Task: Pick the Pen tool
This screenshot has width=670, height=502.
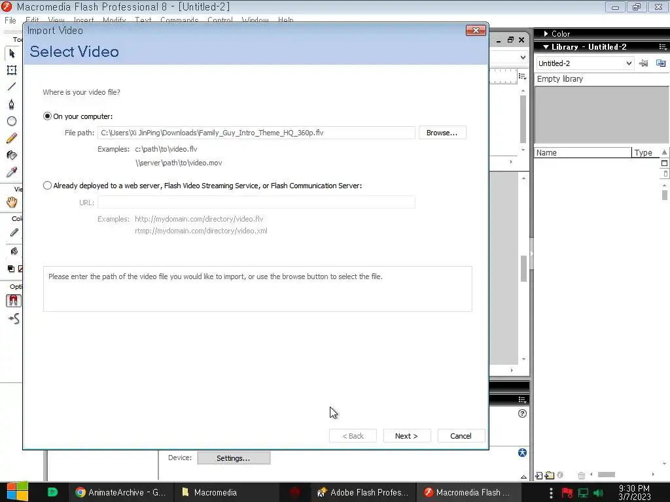Action: [12, 104]
